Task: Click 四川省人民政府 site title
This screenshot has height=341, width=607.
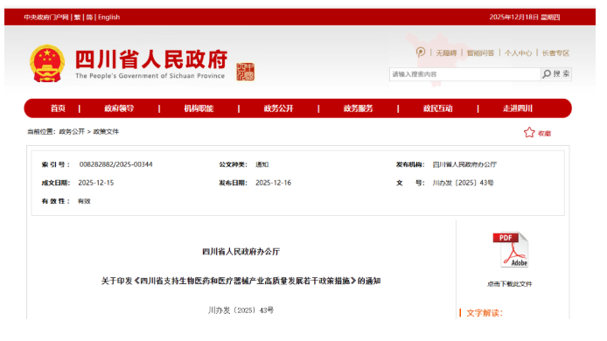Action: tap(151, 59)
